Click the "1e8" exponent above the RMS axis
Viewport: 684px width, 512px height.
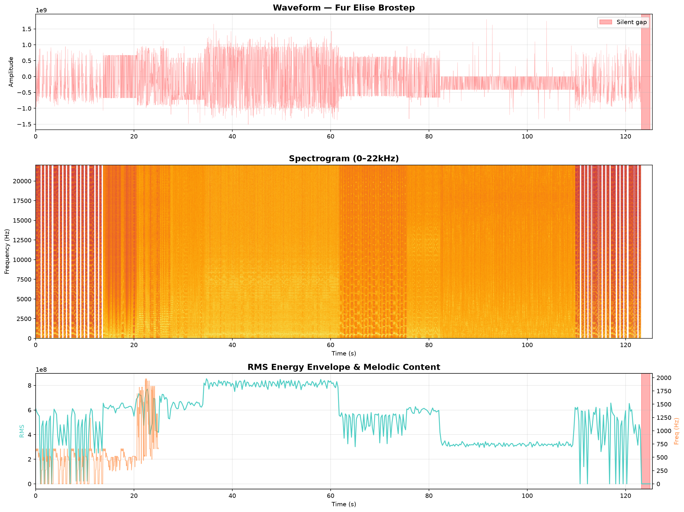[x=41, y=370]
